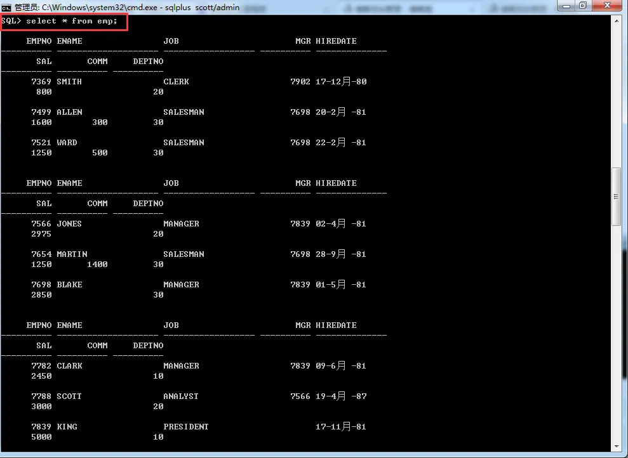Click salary value 5000
This screenshot has width=628, height=458.
pos(41,436)
